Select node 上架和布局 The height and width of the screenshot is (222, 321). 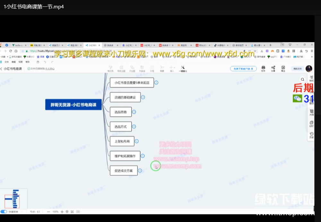click(122, 141)
